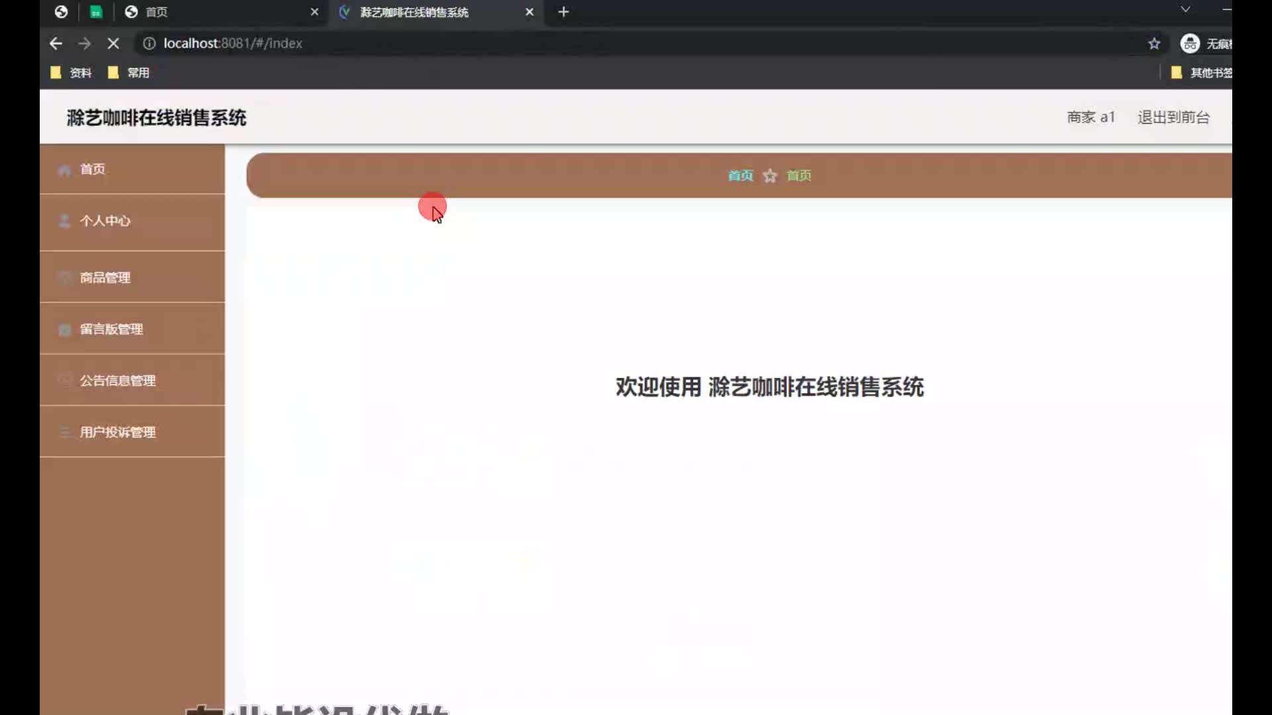Open 首页 in the sidebar menu
This screenshot has width=1272, height=715.
pos(132,169)
